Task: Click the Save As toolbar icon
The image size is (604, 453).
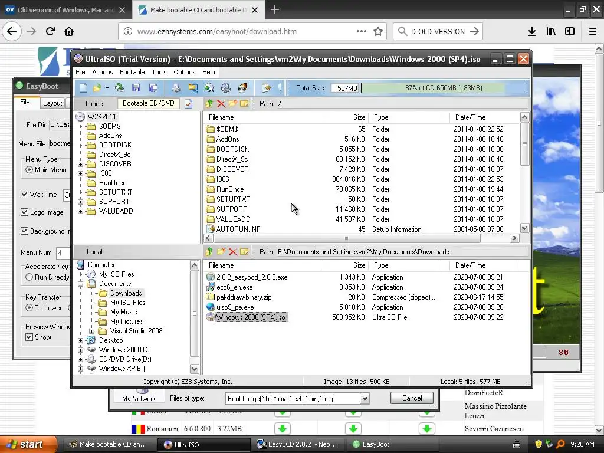Action: pyautogui.click(x=153, y=88)
